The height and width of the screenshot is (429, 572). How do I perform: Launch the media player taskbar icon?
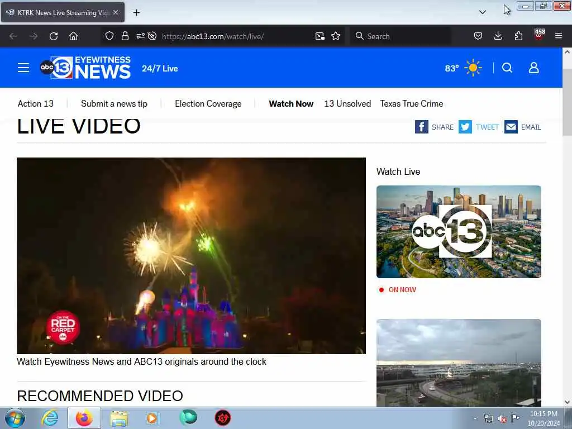[152, 418]
